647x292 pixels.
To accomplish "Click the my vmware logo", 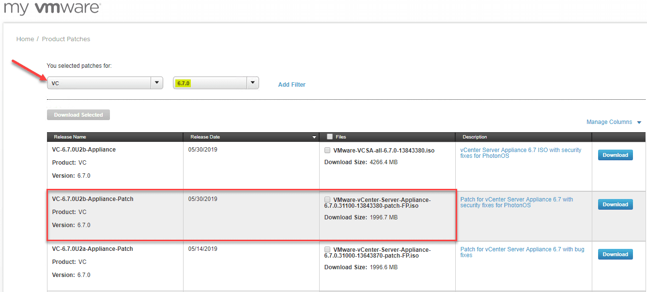I will pos(52,7).
